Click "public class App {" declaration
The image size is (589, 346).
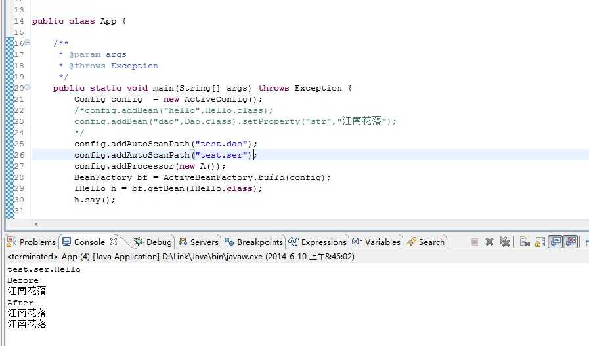(79, 21)
